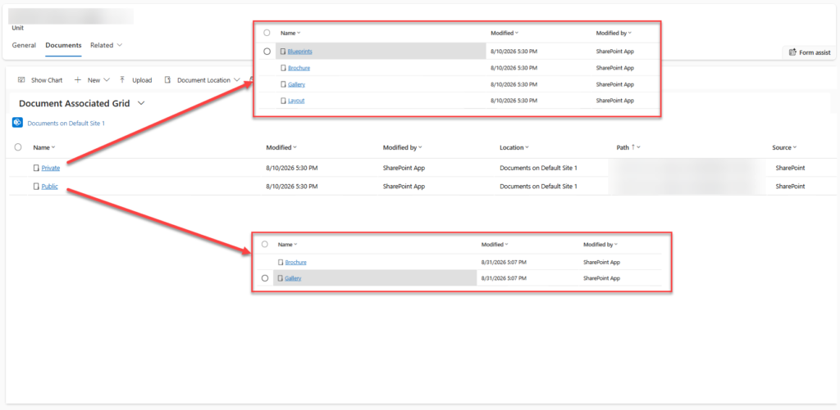Switch to the Documents tab
Viewport: 840px width, 410px height.
click(x=63, y=45)
